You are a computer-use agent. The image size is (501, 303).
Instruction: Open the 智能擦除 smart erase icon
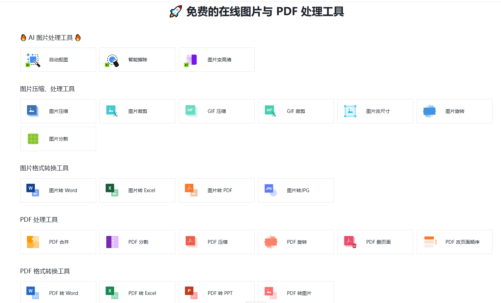pos(112,60)
